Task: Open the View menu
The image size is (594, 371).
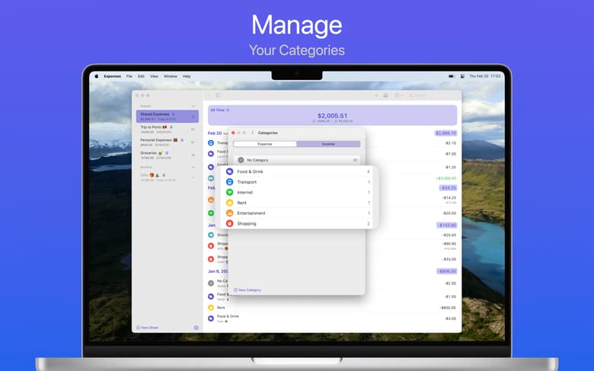Action: 154,76
